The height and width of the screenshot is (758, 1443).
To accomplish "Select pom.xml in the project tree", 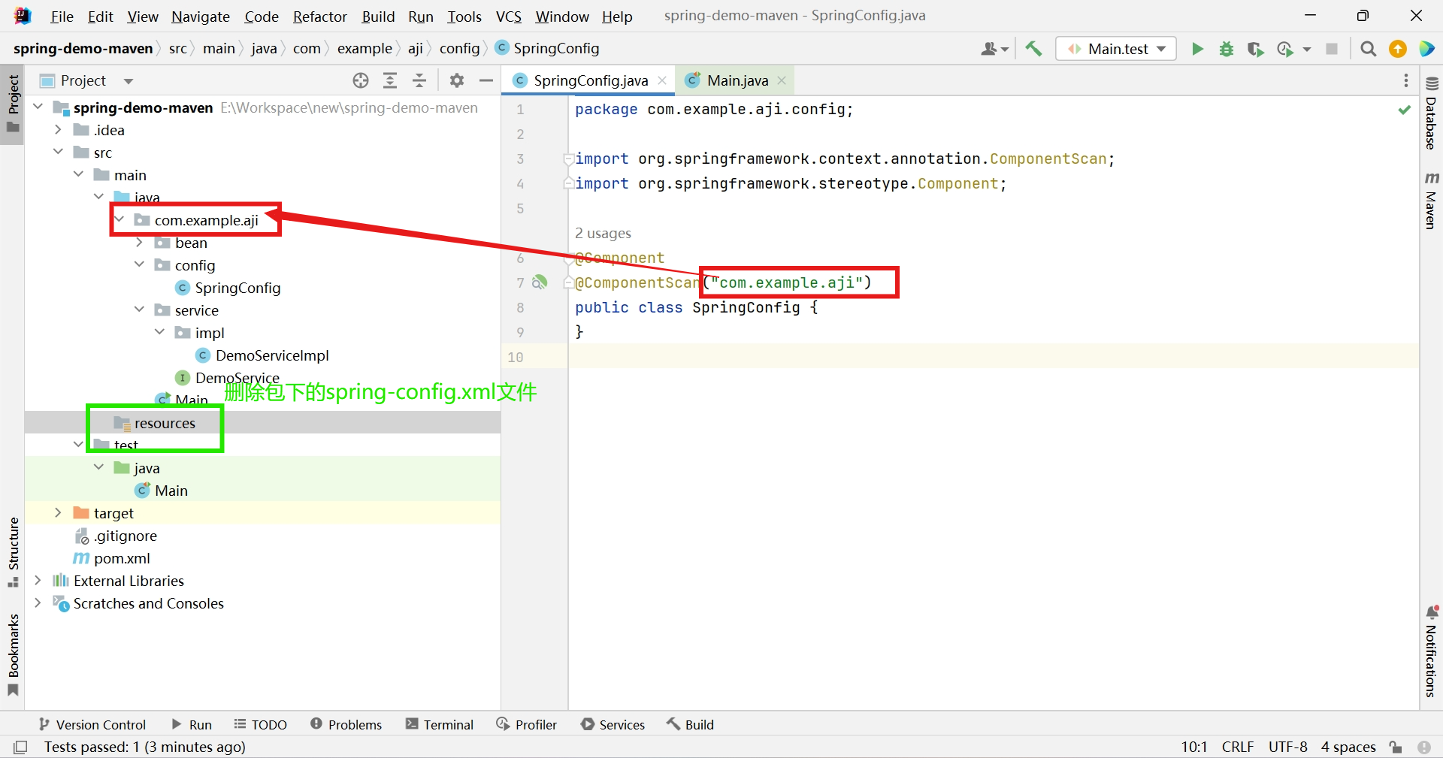I will point(122,558).
